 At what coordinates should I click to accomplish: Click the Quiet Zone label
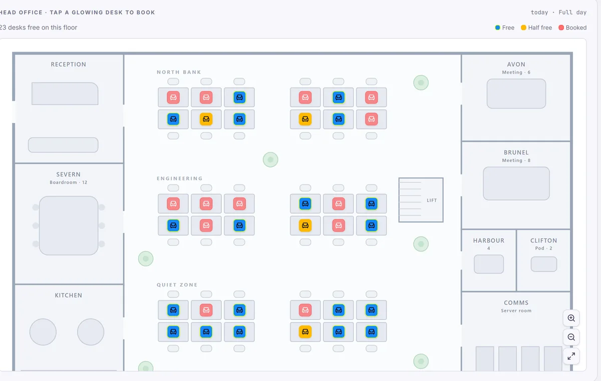coord(177,285)
